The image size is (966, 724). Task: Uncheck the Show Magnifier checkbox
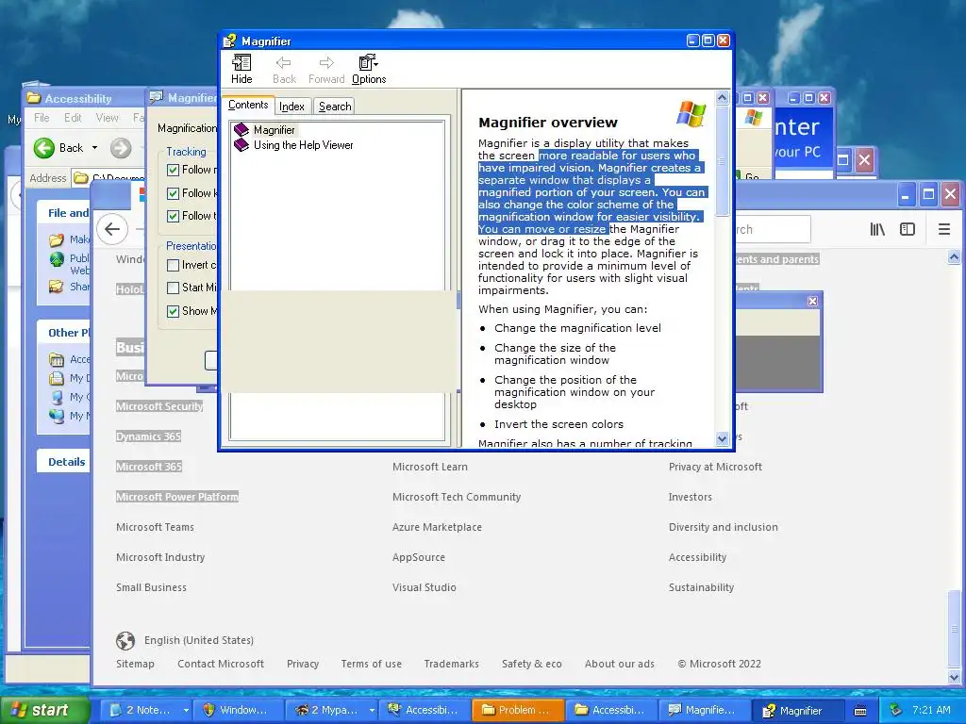tap(174, 311)
